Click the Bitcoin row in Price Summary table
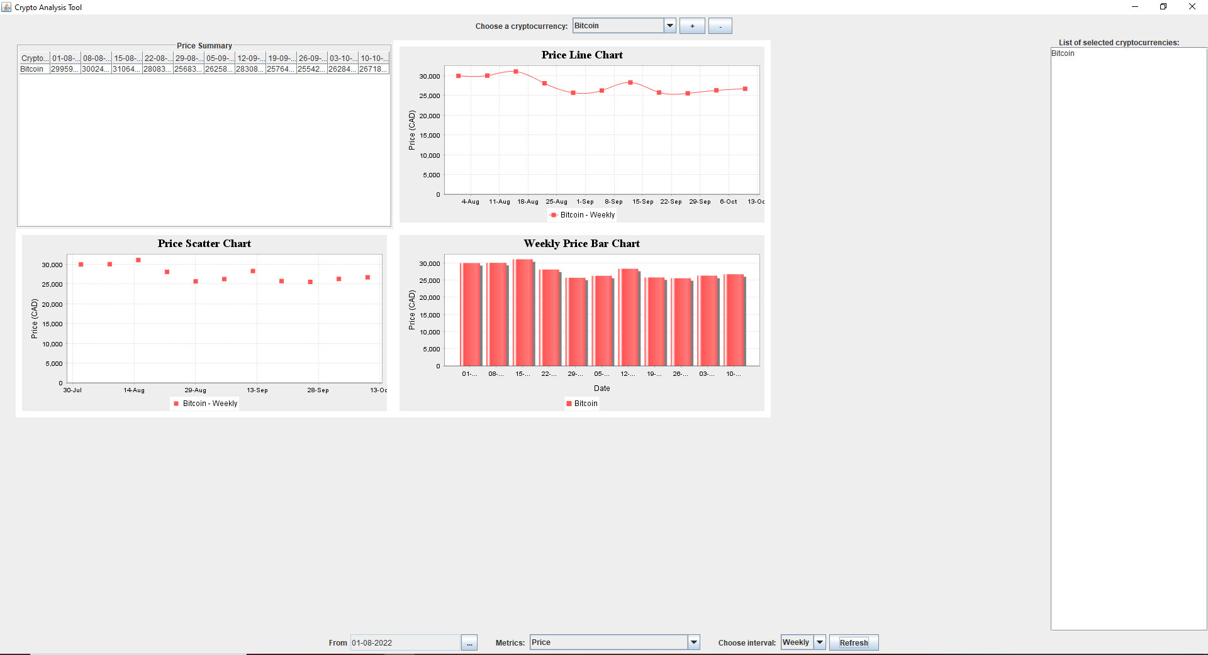Screen dimensions: 1208x655 click(x=32, y=69)
